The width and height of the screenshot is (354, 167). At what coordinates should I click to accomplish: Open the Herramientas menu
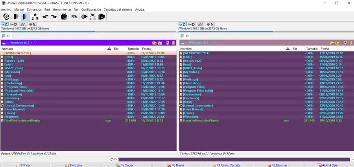pyautogui.click(x=62, y=9)
